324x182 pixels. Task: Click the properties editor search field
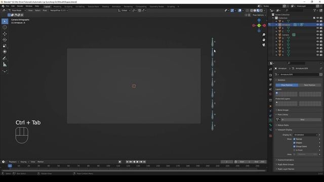tap(296, 63)
